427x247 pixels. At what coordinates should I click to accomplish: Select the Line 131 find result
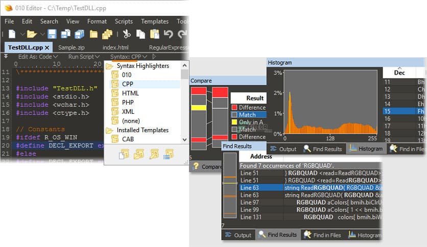tap(311, 217)
